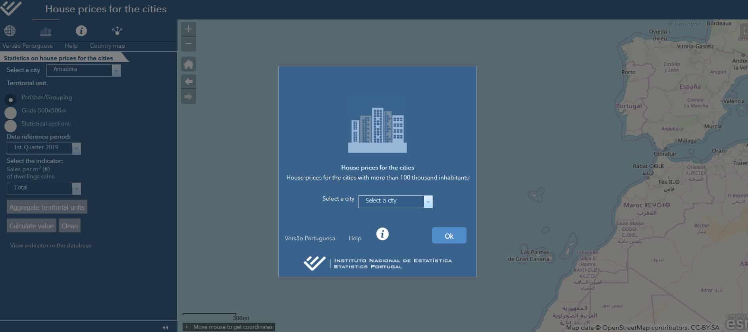Screen dimensions: 748x332
Task: Select the Grids 500x500m option
Action: (11, 113)
